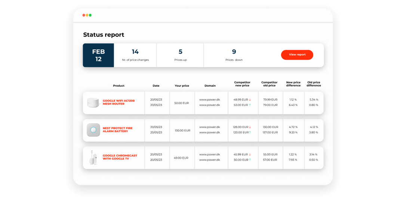Click the 50.00 EUR price of the Google Wifi row
The image size is (406, 201).
182,103
